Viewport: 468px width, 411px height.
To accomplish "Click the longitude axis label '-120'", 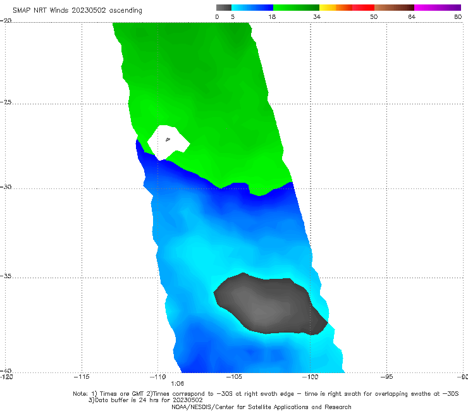I will coord(6,377).
